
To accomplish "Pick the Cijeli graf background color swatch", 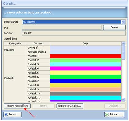I will pos(86,48).
